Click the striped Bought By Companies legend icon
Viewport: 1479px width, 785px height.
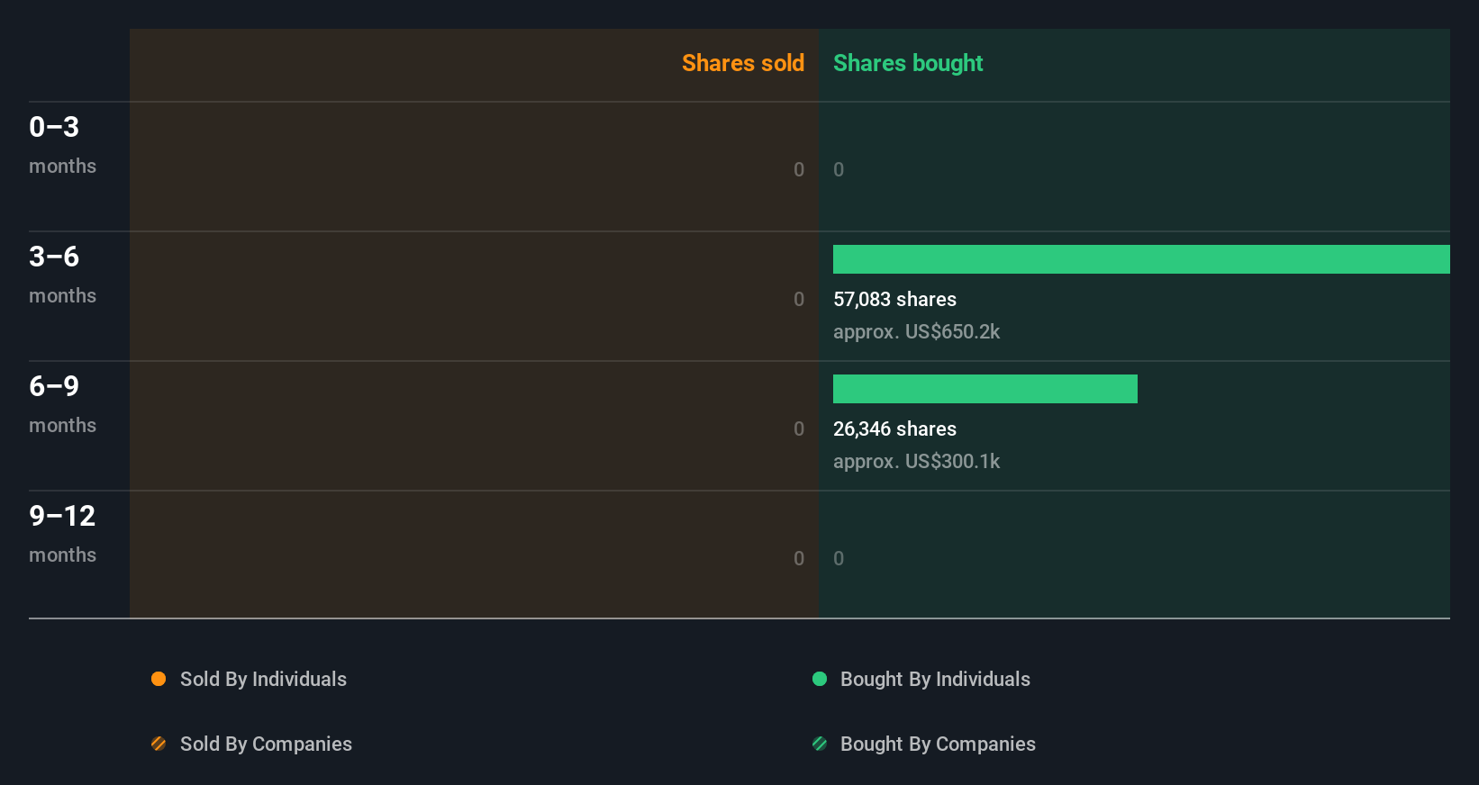coord(820,744)
